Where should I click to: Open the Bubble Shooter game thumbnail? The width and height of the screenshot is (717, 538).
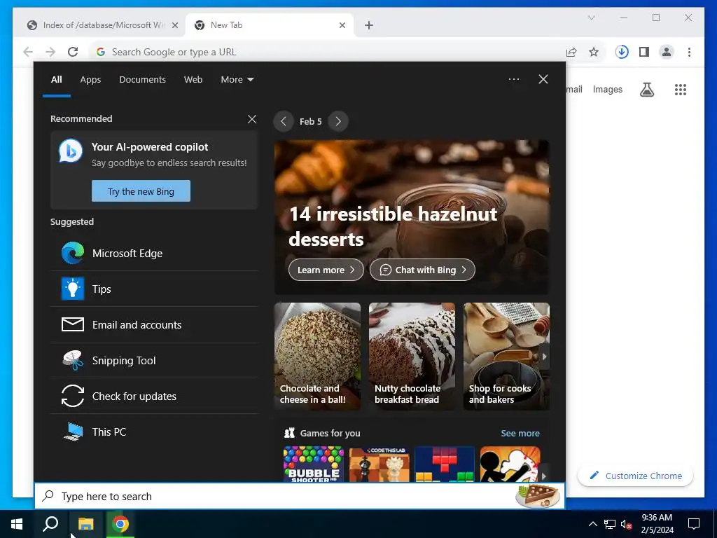(x=314, y=464)
